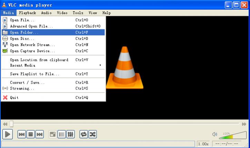Image resolution: width=250 pixels, height=148 pixels.
Task: Choose Open Location from clipboard
Action: [x=53, y=60]
